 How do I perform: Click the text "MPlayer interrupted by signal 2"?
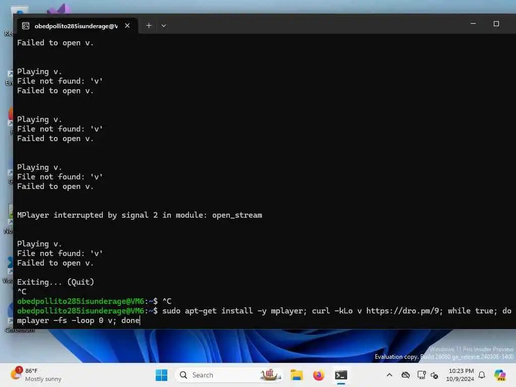(x=87, y=215)
